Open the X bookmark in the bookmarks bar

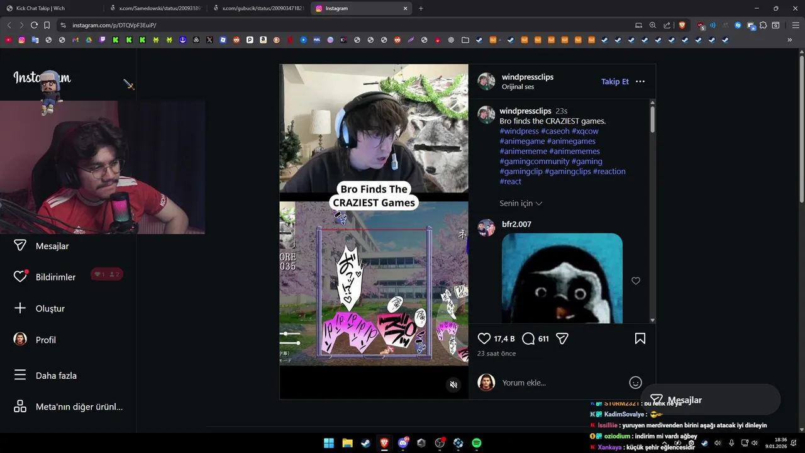[x=209, y=40]
